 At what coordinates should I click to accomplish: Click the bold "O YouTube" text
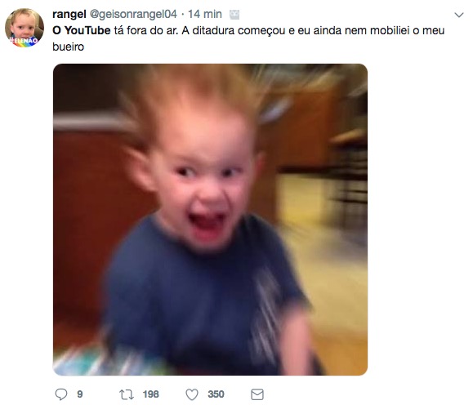point(82,30)
